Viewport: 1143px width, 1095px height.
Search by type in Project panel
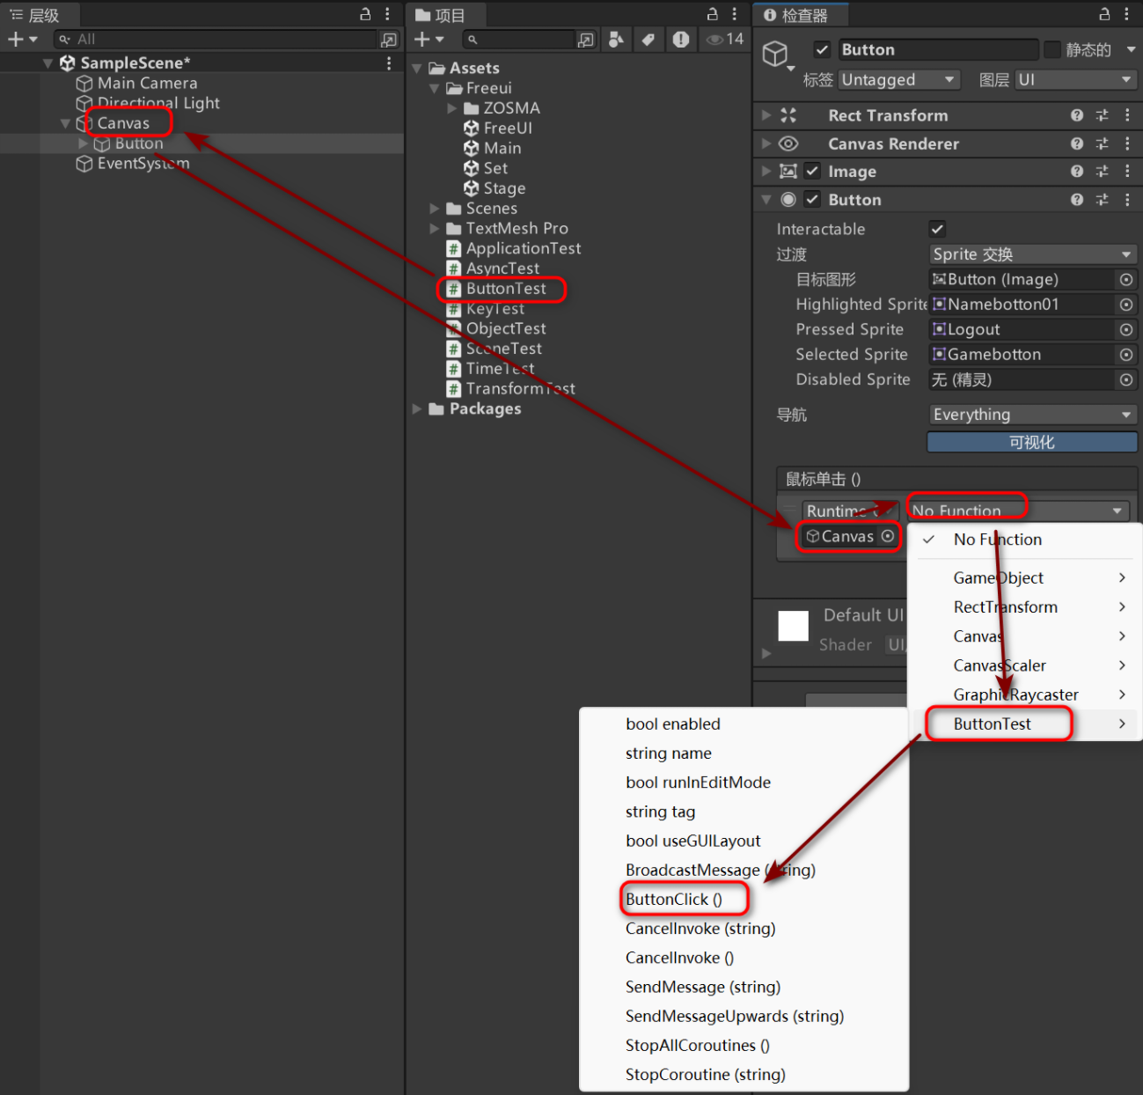[617, 39]
